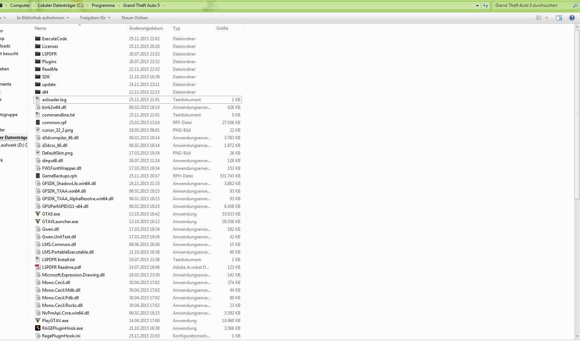Select the LSPDFR Readme.pdf icon
This screenshot has height=341, width=580.
(x=38, y=267)
